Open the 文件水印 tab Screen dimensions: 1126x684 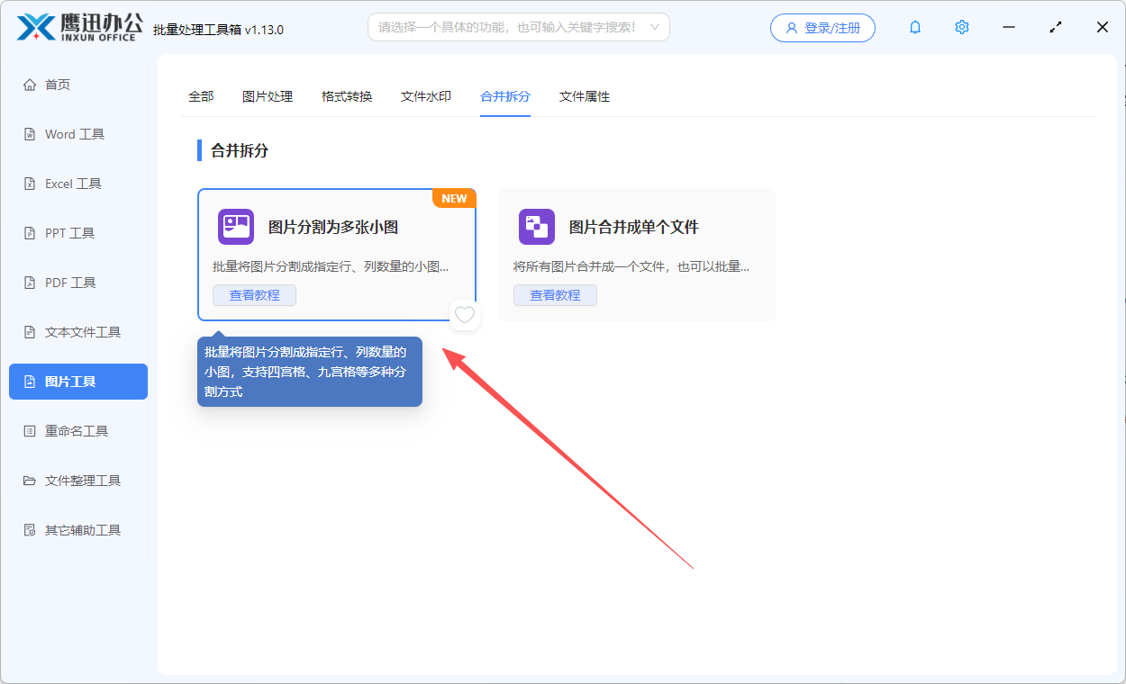click(x=425, y=96)
